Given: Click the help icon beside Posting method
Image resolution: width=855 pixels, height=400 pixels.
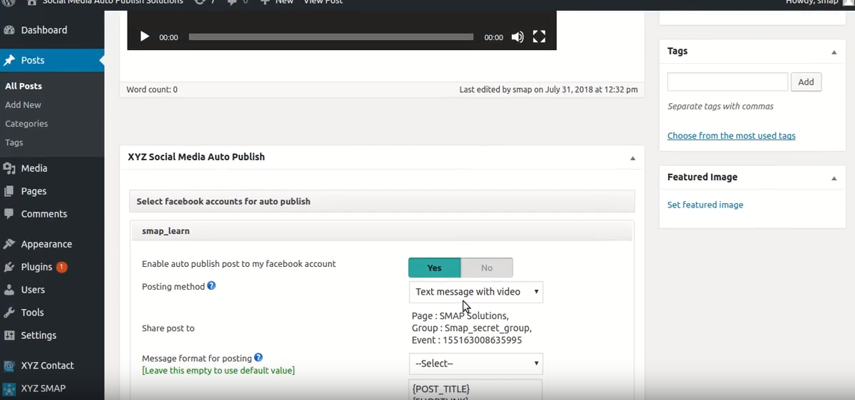Looking at the screenshot, I should click(211, 286).
